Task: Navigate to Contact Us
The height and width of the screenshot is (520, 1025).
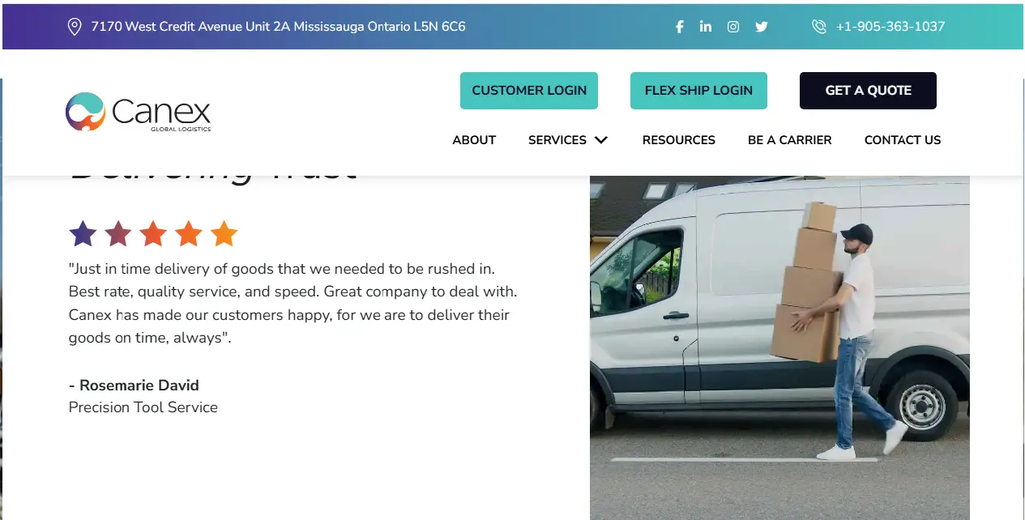Action: 903,140
